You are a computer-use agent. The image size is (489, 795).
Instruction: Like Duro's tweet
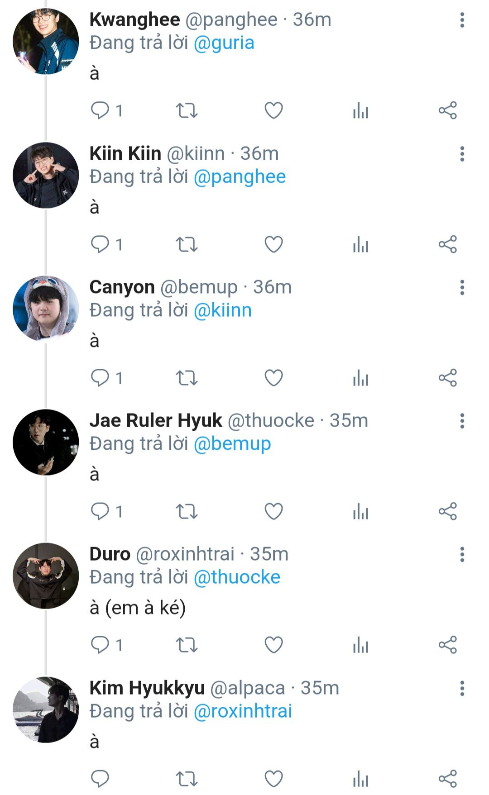(273, 645)
